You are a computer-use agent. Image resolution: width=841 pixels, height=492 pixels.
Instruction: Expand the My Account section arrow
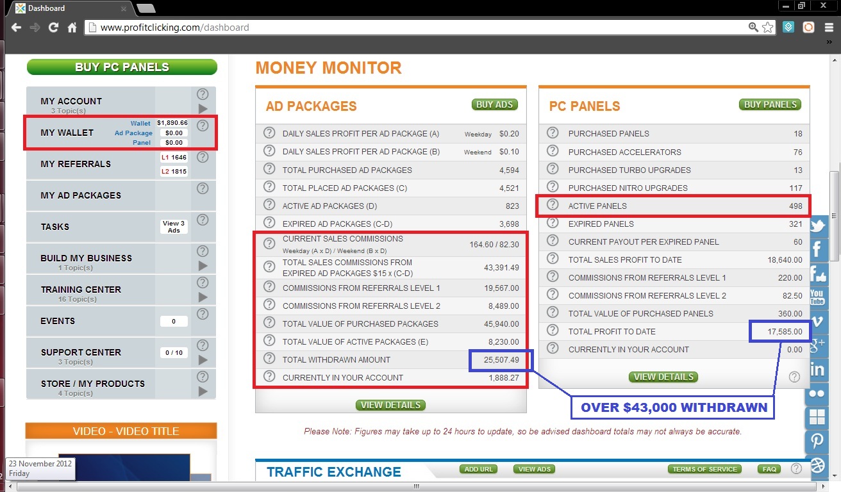[x=203, y=109]
